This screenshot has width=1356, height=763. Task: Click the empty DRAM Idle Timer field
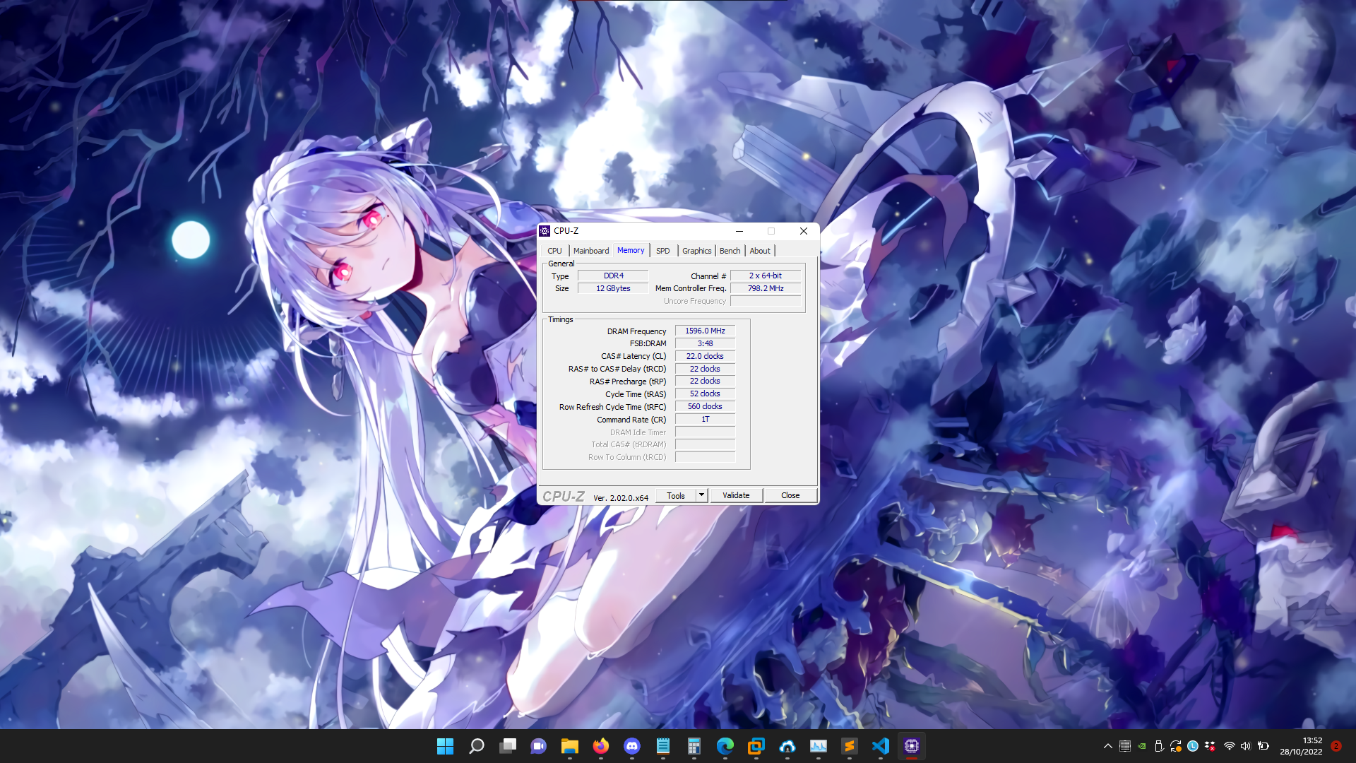tap(705, 432)
